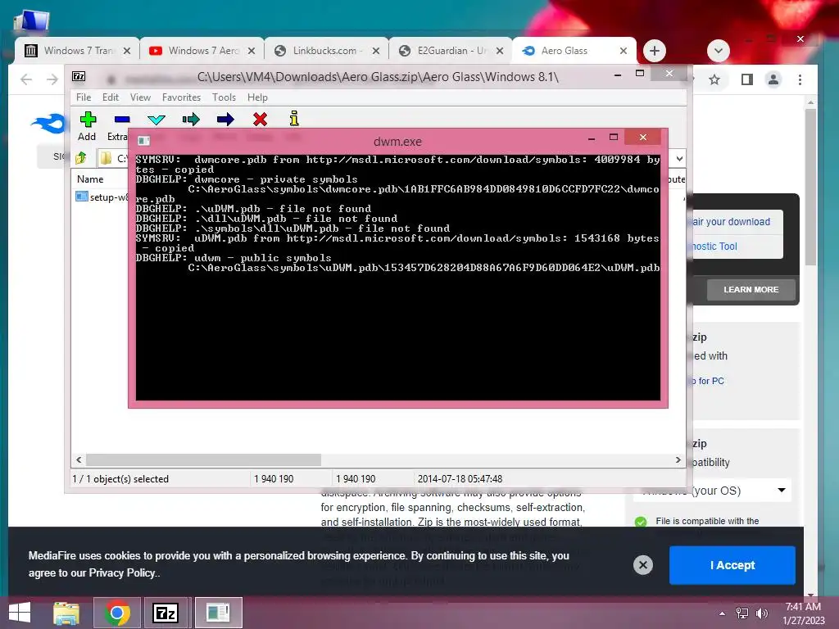
Task: Click the 7-Zip Add toolbar icon
Action: click(x=88, y=119)
